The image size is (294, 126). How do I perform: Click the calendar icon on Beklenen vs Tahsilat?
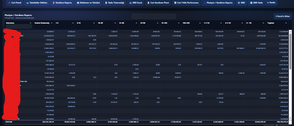(78, 3)
